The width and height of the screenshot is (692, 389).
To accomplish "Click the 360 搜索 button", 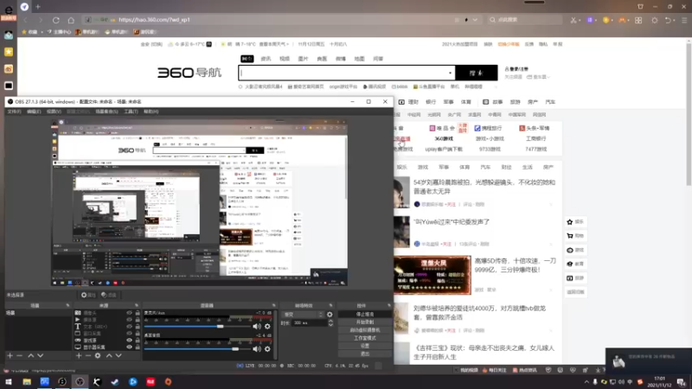I will (477, 73).
